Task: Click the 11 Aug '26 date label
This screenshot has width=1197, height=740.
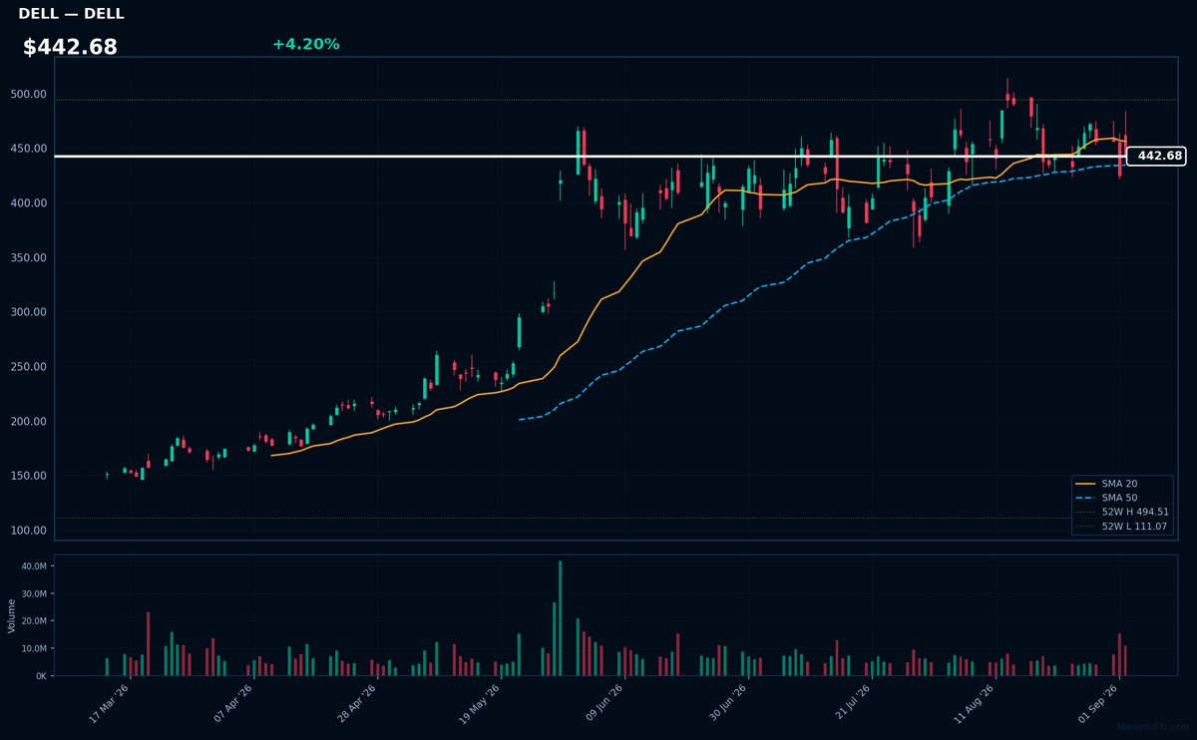Action: coord(975,704)
